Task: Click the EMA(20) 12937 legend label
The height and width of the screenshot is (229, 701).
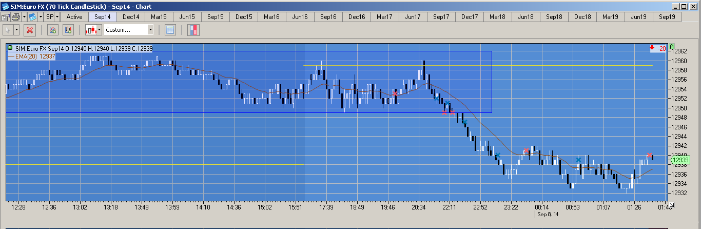Action: click(x=35, y=56)
